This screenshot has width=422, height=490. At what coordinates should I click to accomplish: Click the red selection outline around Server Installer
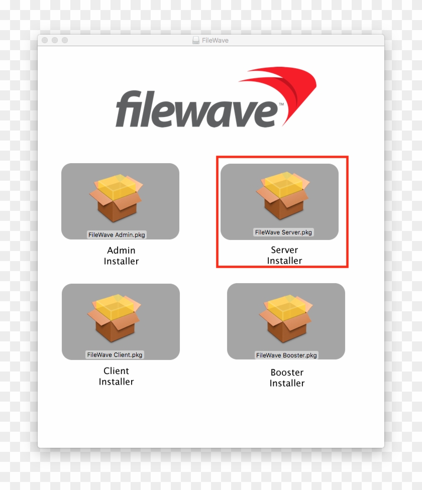coord(282,157)
